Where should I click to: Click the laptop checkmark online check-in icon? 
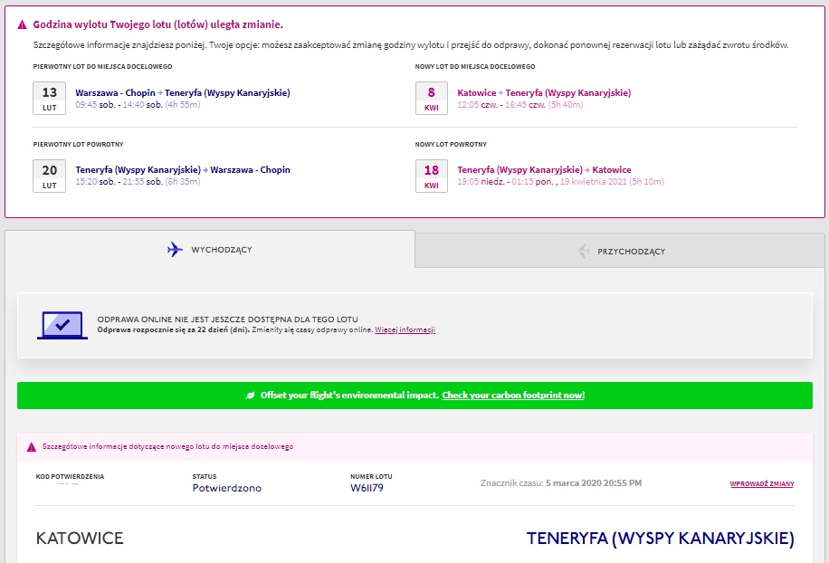click(62, 325)
